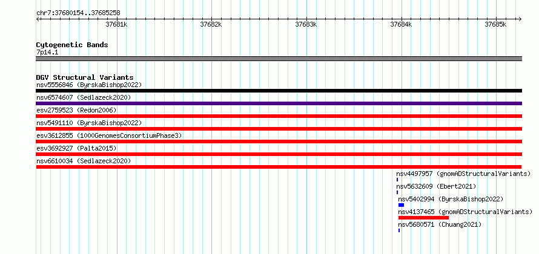Select the red nsv5491110 variant bar

tap(279, 129)
